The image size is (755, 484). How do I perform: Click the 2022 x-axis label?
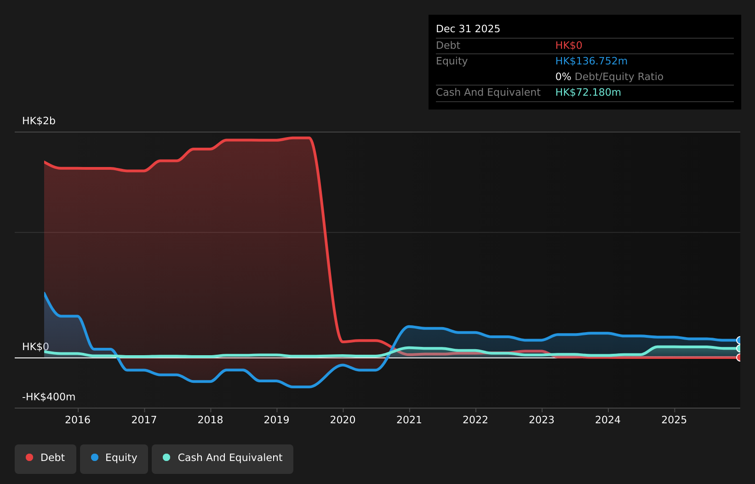pos(475,420)
